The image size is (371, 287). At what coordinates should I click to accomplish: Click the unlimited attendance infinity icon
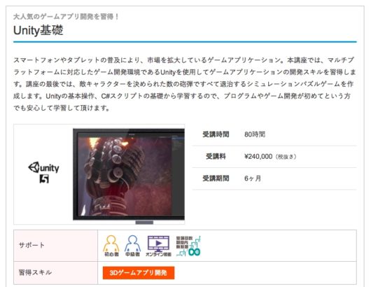pyautogui.click(x=188, y=246)
